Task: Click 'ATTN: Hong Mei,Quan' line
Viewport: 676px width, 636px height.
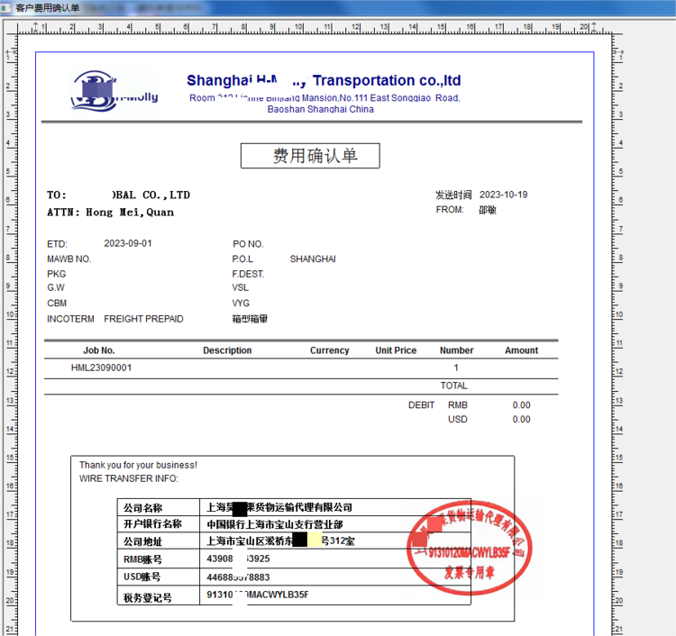Action: click(x=110, y=212)
